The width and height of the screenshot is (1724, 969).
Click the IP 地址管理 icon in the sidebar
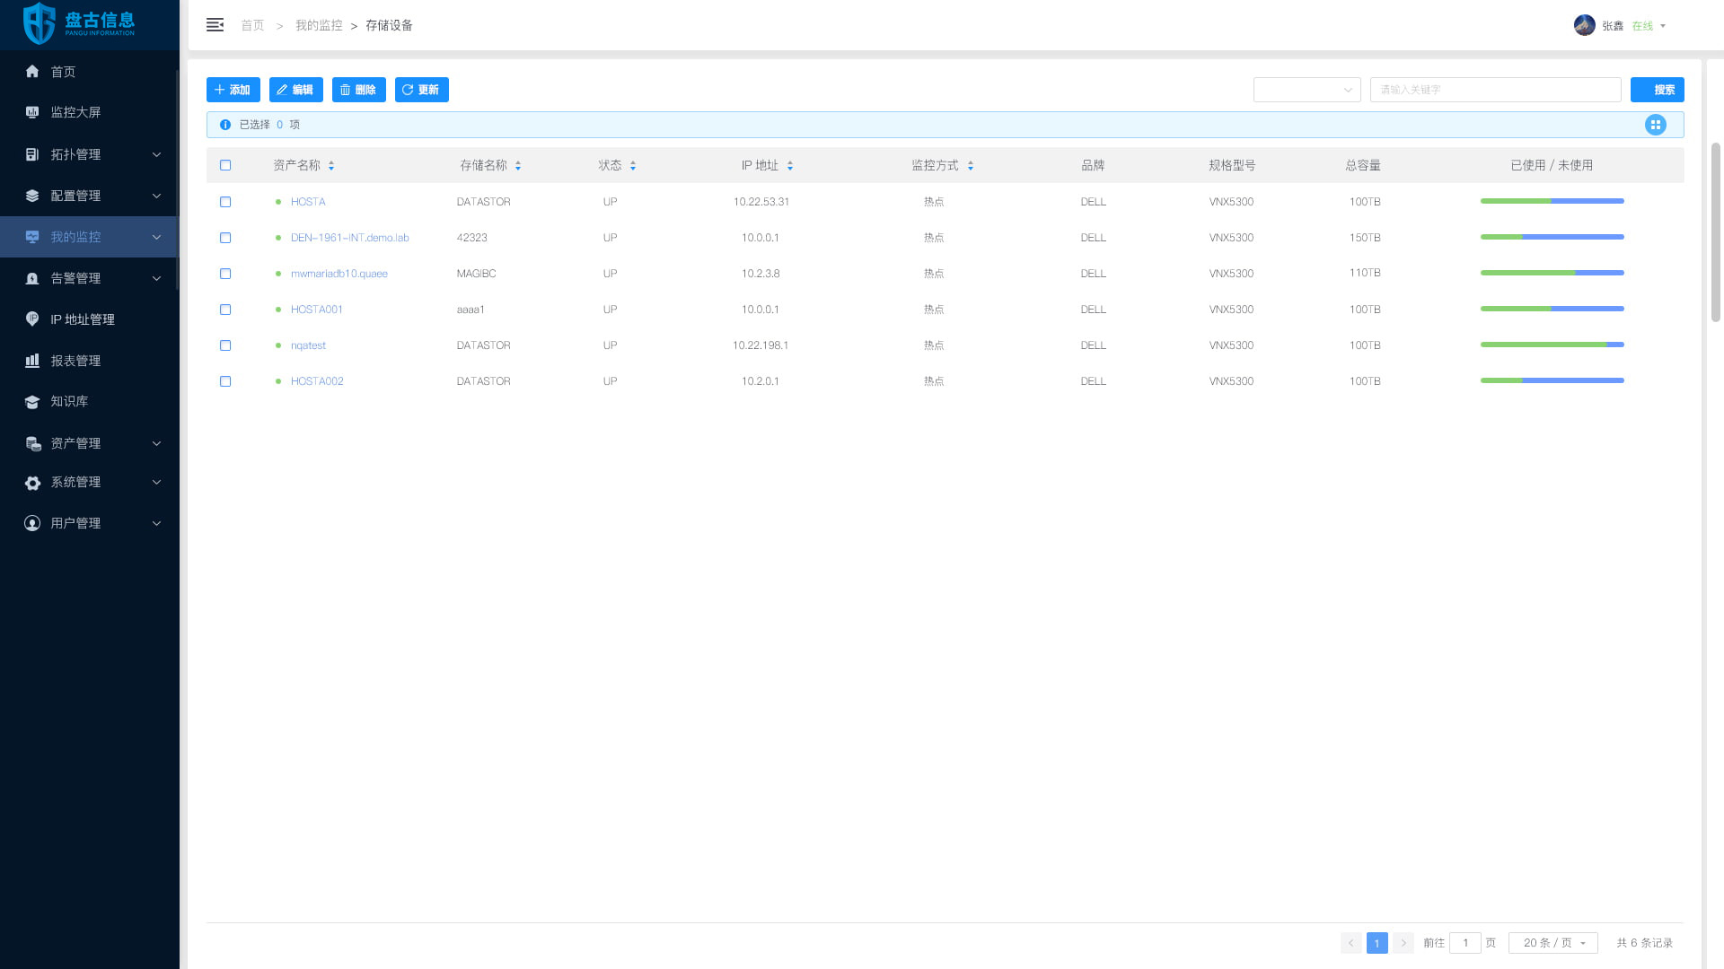[x=32, y=319]
